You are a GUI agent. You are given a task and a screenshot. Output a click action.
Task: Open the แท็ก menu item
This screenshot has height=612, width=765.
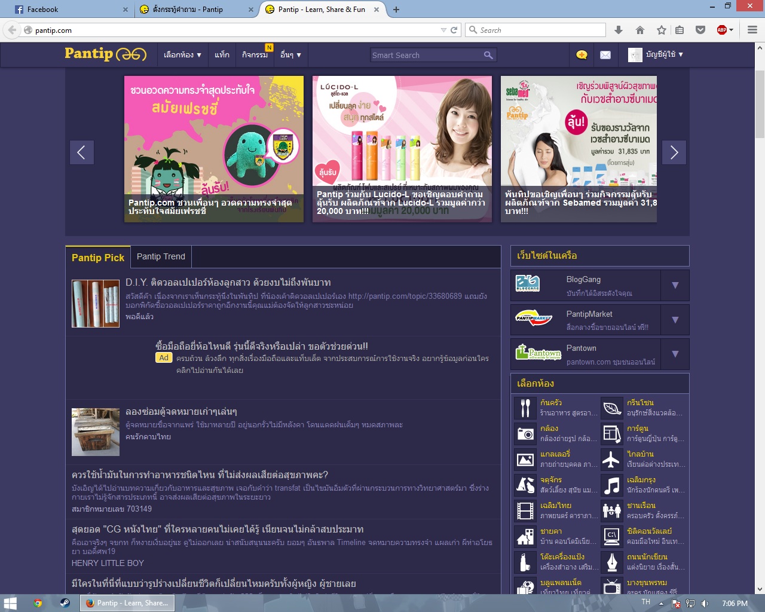[222, 55]
